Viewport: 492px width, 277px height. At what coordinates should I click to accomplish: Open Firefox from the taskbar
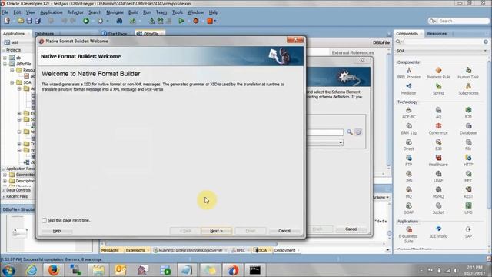[54, 270]
